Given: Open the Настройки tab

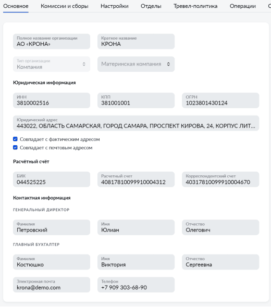Looking at the screenshot, I should point(115,6).
